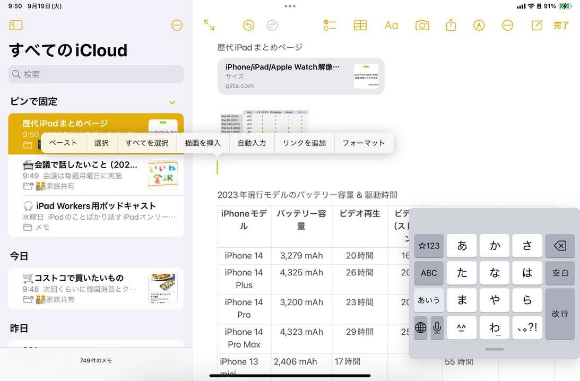Tap the か kana key
This screenshot has width=580, height=381.
(x=495, y=246)
